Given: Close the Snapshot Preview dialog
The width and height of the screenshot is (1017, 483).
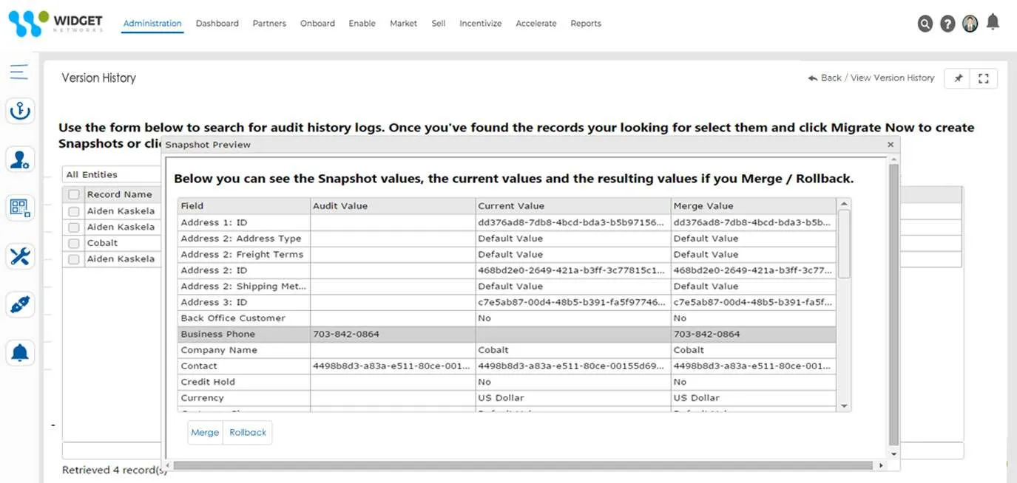Looking at the screenshot, I should tap(891, 145).
